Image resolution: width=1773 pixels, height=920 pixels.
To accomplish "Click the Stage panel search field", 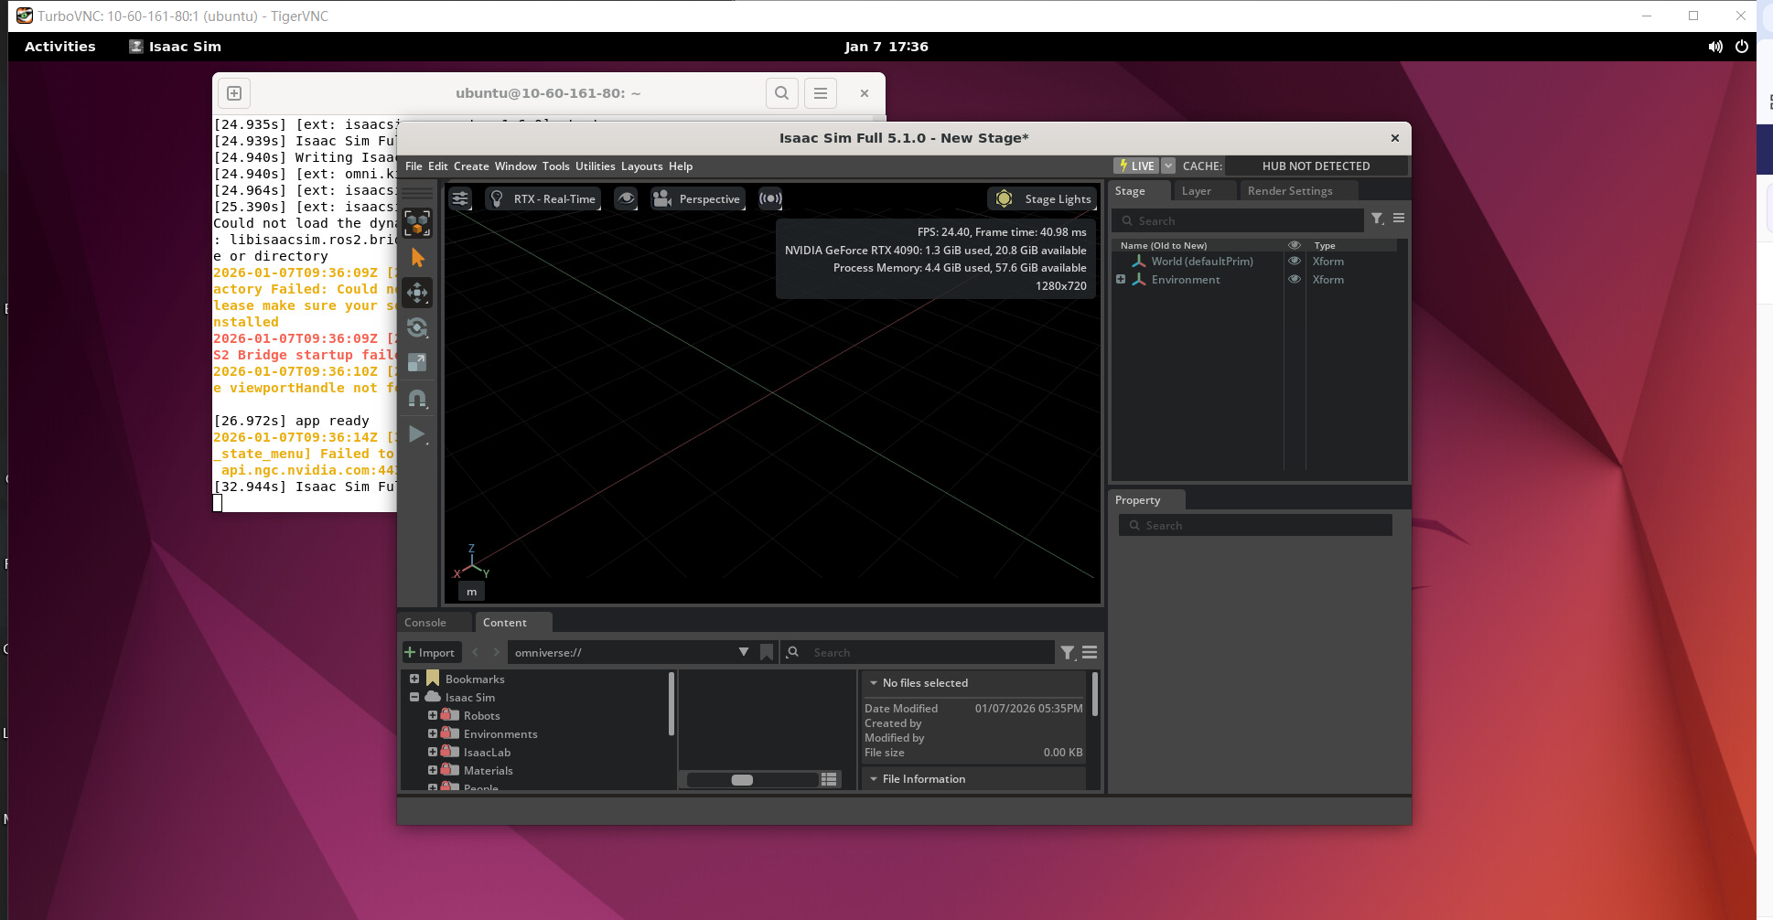I will (1244, 220).
